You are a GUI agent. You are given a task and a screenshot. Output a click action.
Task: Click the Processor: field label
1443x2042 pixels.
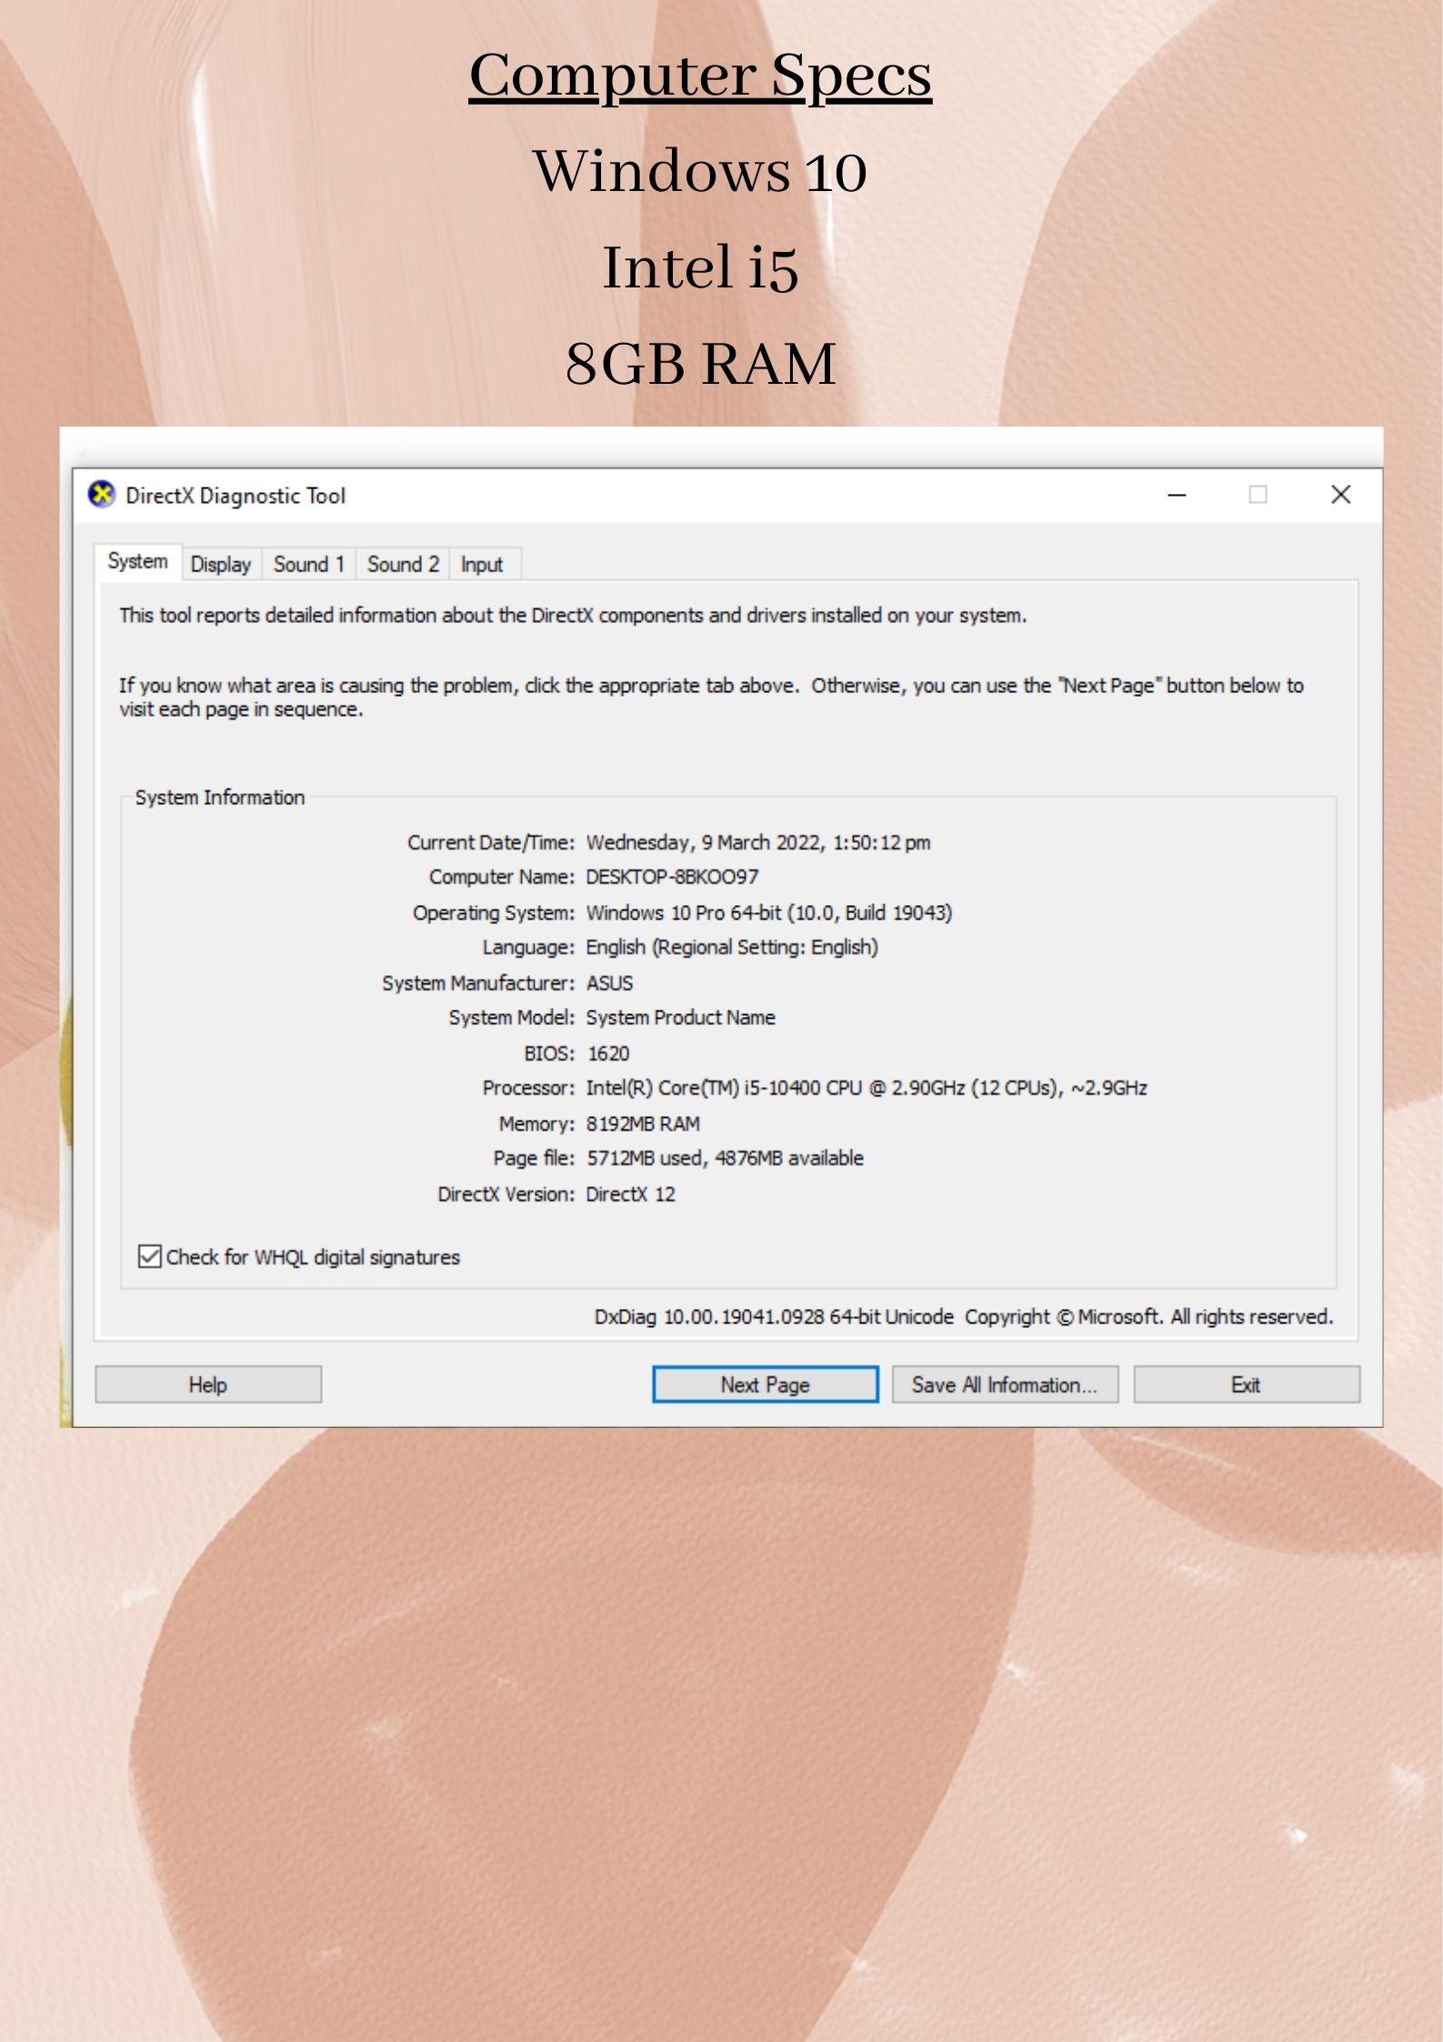point(528,1088)
